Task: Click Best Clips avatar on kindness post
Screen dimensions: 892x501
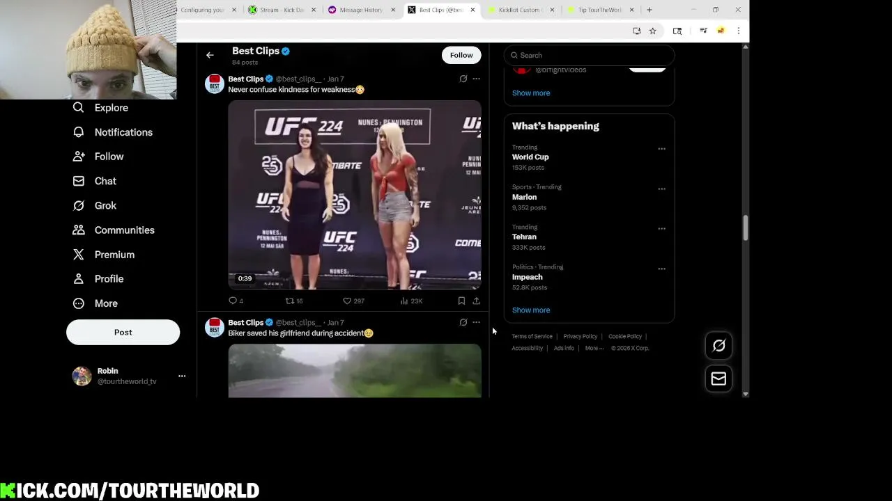Action: point(215,83)
